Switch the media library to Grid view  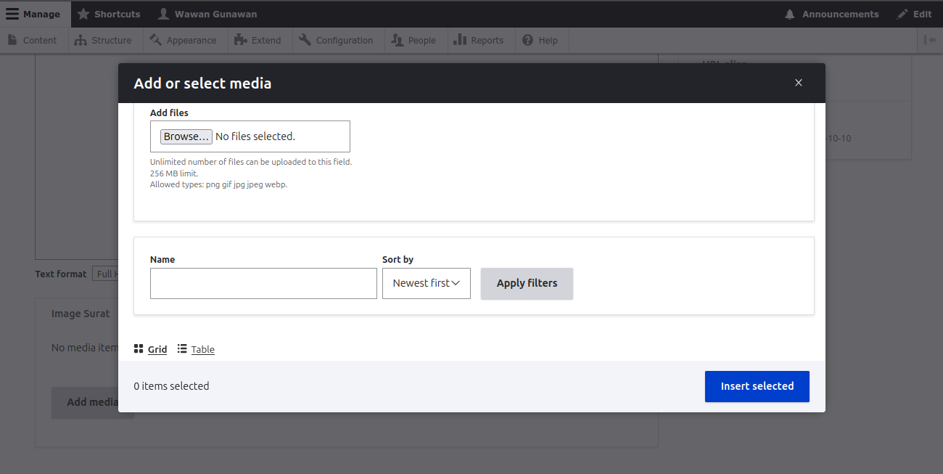click(x=151, y=349)
